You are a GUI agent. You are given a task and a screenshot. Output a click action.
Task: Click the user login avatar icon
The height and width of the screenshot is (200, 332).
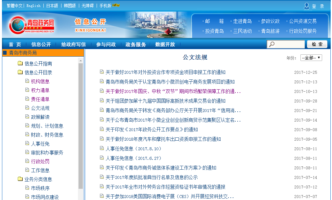[x=306, y=6]
